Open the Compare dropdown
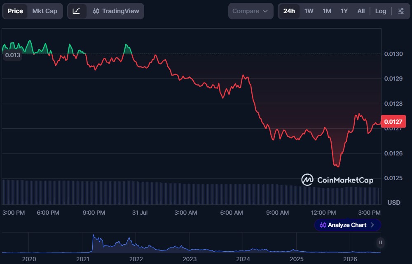This screenshot has width=412, height=264. click(x=250, y=11)
